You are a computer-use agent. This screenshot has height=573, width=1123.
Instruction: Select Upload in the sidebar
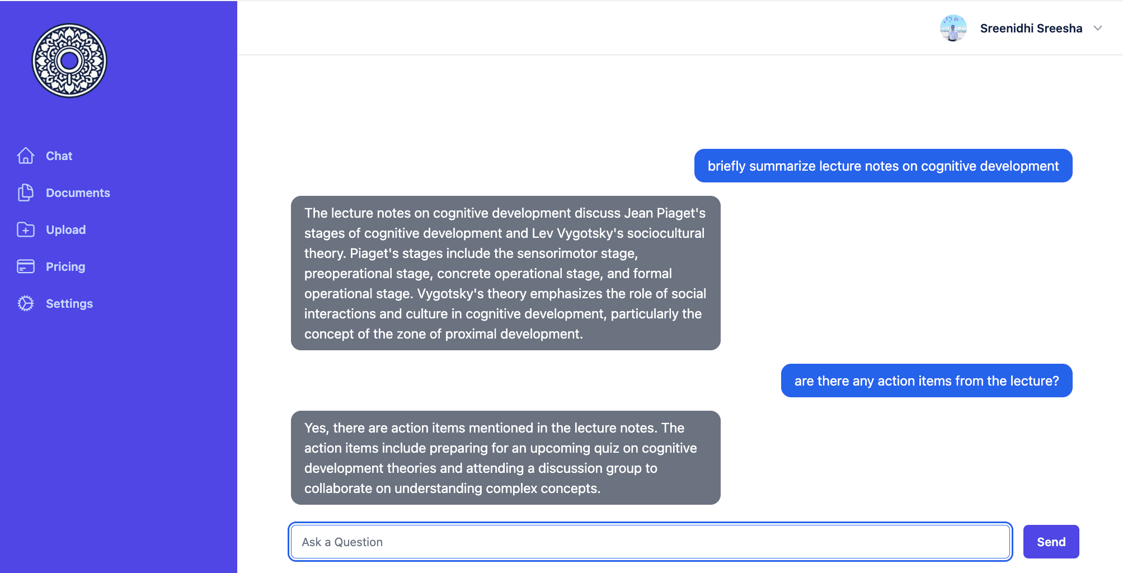66,229
